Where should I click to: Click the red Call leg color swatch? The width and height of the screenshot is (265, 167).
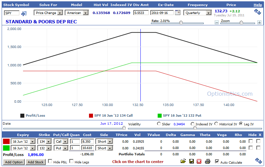[x=6, y=141]
